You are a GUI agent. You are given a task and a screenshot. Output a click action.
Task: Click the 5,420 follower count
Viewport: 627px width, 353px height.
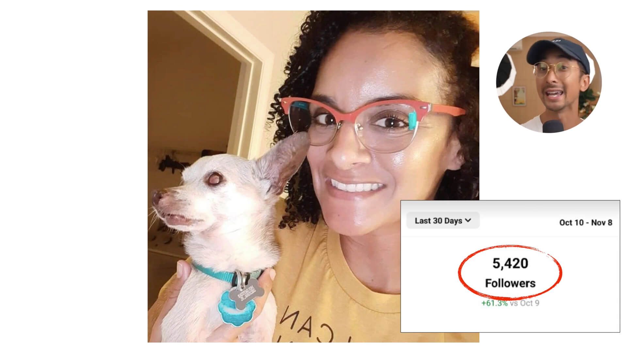(510, 263)
